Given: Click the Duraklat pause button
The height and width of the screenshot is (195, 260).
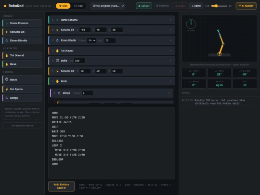Looking at the screenshot, I should pyautogui.click(x=162, y=6).
